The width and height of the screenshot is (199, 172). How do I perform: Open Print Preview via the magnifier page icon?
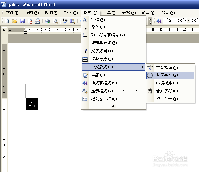tap(55, 21)
